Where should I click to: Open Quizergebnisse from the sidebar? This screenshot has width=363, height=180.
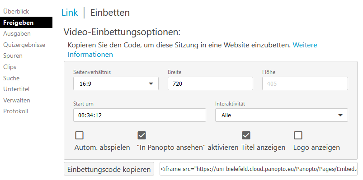point(24,45)
